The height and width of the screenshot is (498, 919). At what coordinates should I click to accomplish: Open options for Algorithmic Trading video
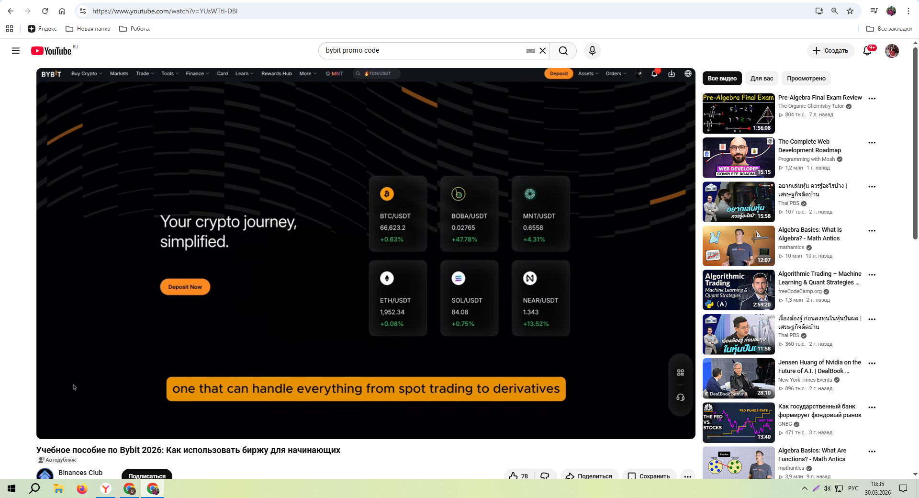point(872,275)
